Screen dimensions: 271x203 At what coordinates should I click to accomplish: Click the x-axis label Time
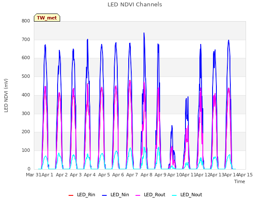click(239, 181)
